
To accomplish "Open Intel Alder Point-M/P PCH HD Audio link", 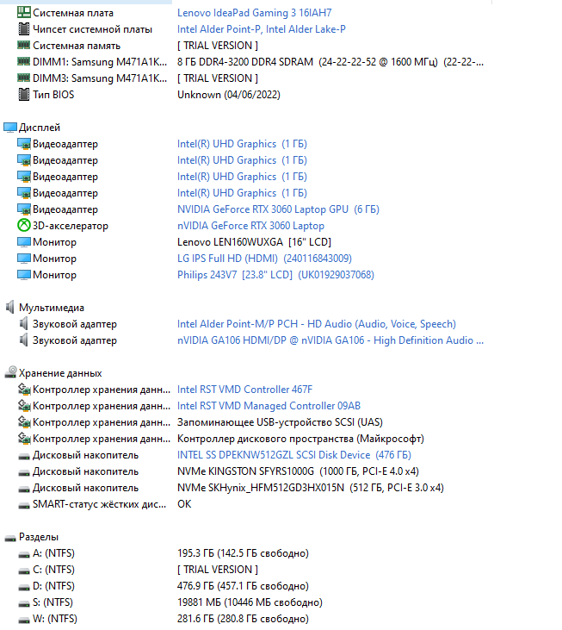I will tap(317, 324).
